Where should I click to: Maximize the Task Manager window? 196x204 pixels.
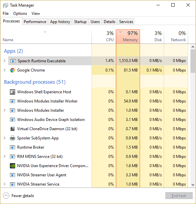pyautogui.click(x=173, y=5)
